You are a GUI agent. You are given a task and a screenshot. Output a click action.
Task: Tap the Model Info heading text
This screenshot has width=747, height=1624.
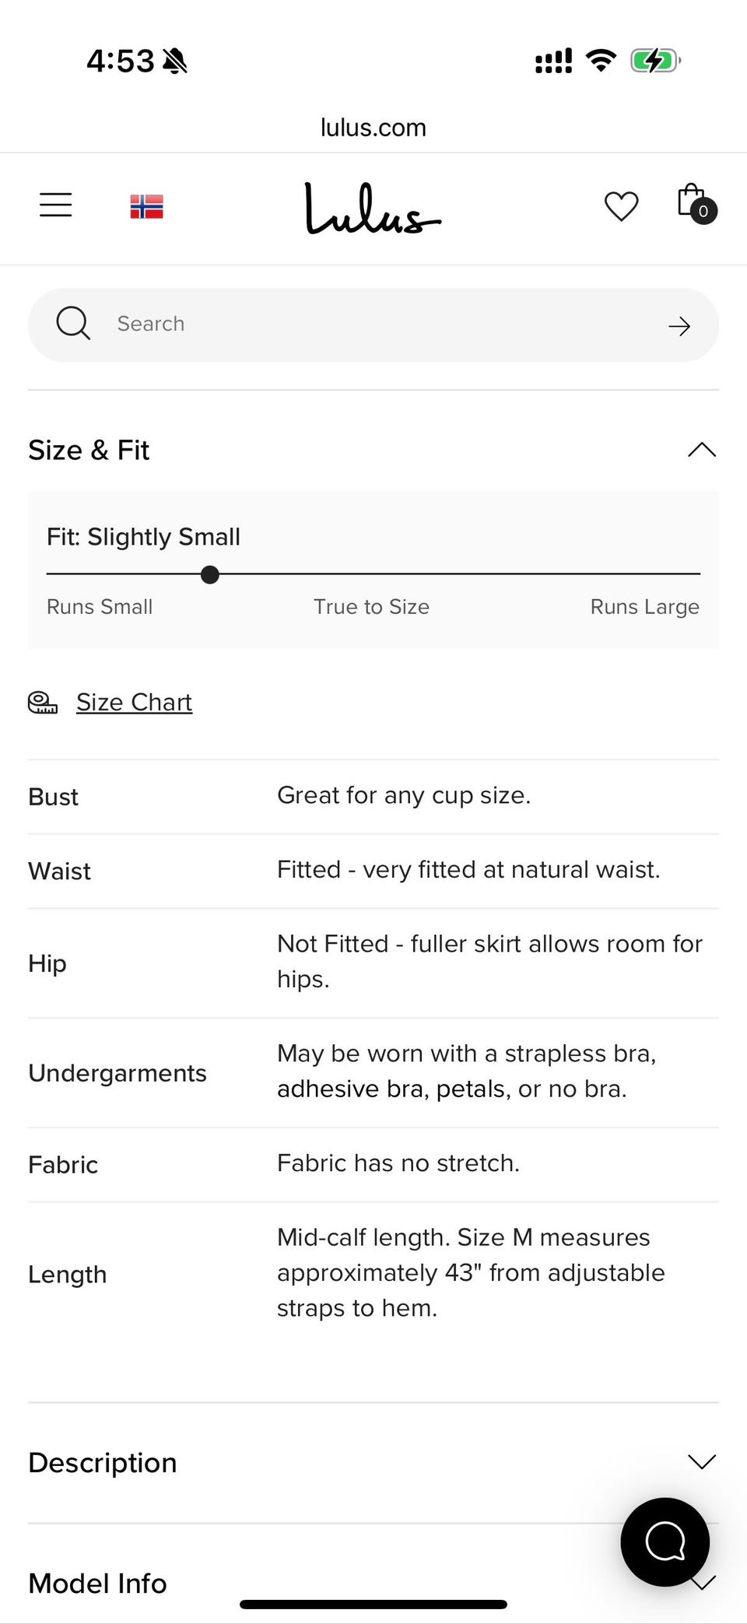97,1583
